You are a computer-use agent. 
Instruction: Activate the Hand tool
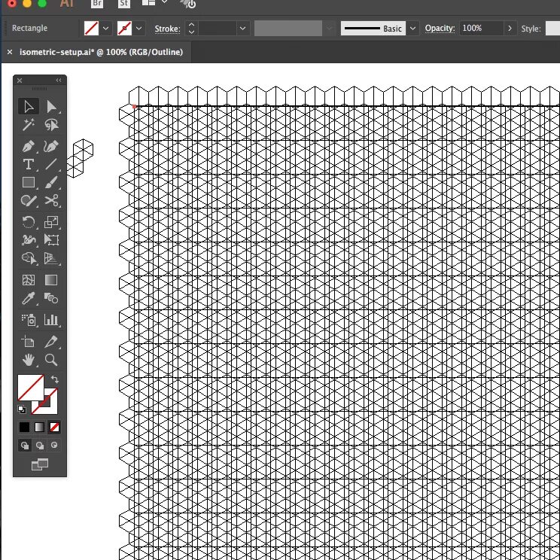(x=28, y=360)
